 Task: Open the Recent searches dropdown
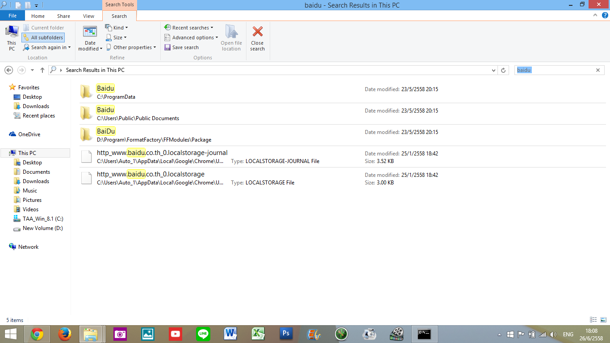tap(188, 28)
